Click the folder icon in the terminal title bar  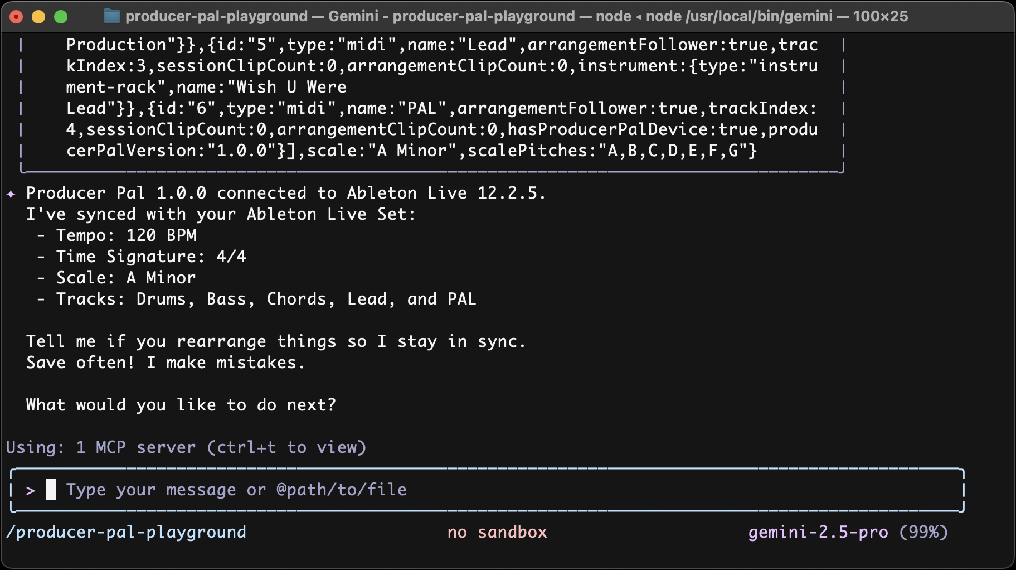(111, 16)
